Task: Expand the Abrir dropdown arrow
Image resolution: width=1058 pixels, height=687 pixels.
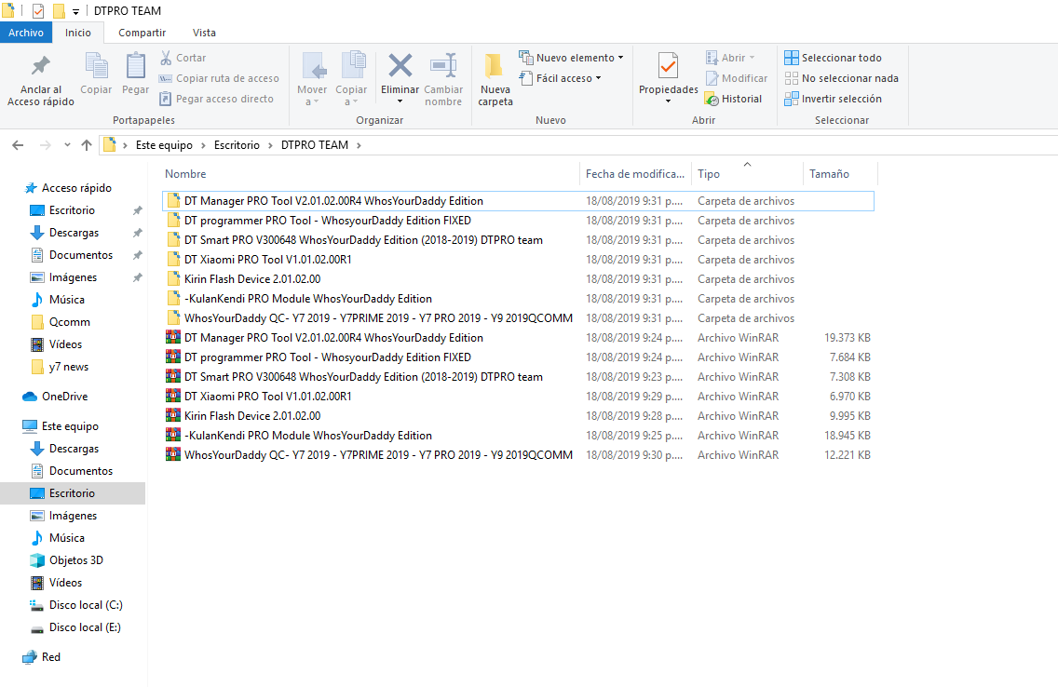Action: (x=752, y=58)
